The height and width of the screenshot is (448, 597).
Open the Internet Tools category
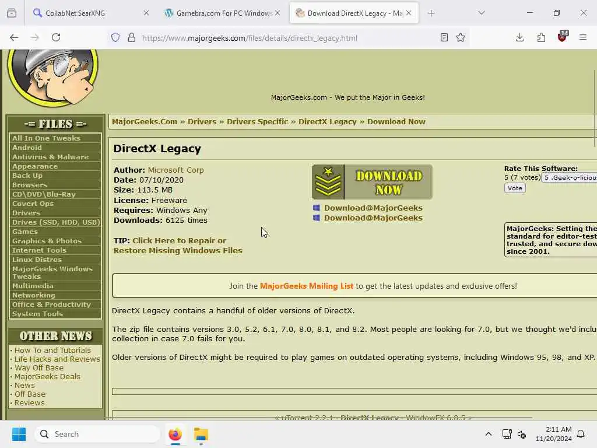39,250
